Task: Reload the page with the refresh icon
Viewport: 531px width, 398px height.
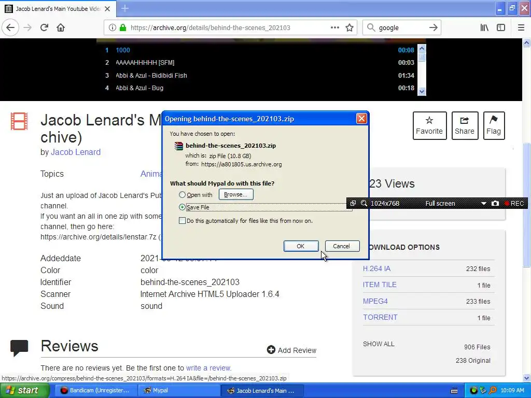Action: tap(44, 27)
